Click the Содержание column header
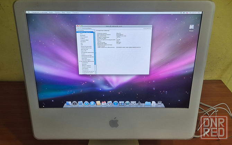This screenshot has height=145, width=232. click(x=86, y=30)
